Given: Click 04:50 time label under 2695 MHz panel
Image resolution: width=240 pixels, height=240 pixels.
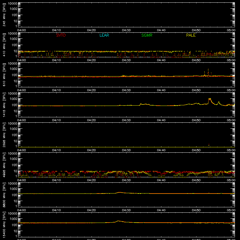Looking at the screenshot, I should (x=196, y=150).
